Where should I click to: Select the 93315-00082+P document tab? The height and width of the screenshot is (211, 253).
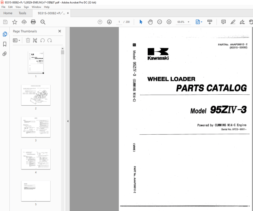pyautogui.click(x=51, y=13)
